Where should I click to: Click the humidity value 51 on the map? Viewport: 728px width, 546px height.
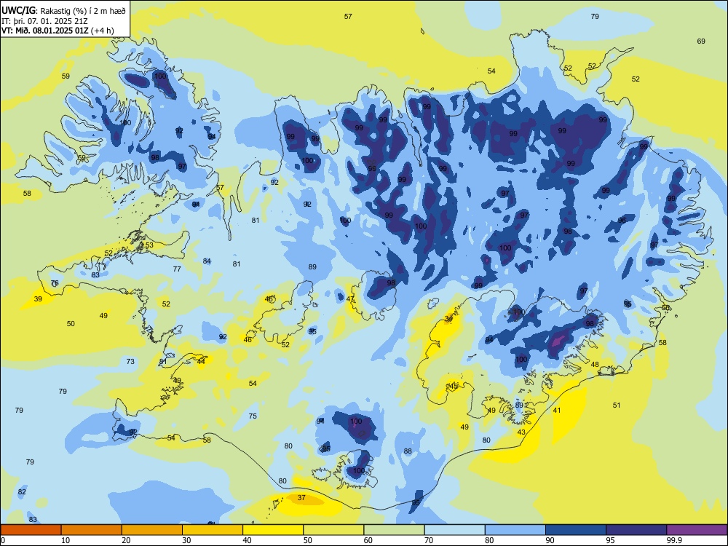click(617, 405)
